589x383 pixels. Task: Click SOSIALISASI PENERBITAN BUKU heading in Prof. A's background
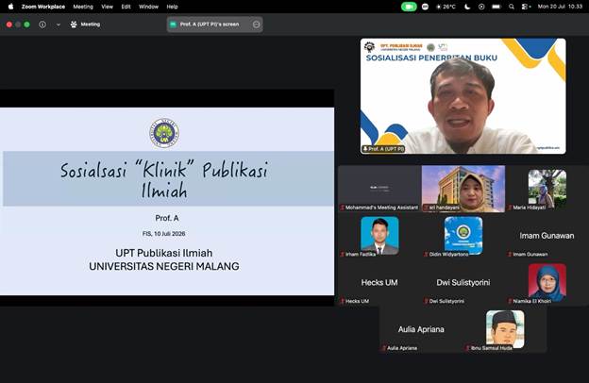click(x=431, y=58)
